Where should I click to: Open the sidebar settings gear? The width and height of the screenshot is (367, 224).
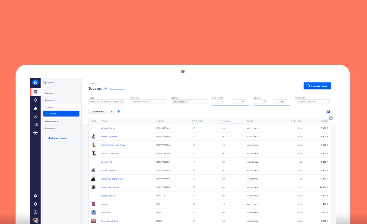coord(35,204)
